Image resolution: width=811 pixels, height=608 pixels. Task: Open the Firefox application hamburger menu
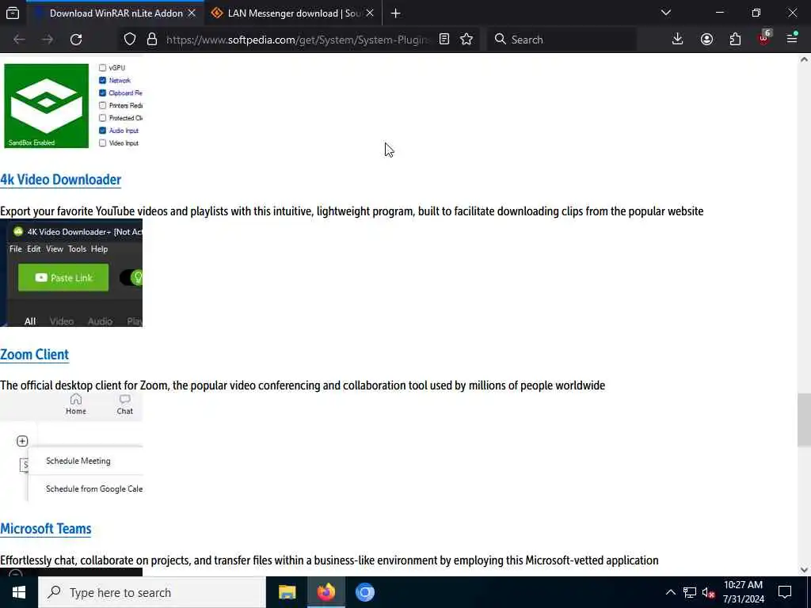click(x=792, y=38)
